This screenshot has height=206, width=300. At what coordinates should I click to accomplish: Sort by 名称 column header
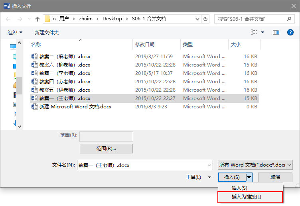tap(36, 45)
